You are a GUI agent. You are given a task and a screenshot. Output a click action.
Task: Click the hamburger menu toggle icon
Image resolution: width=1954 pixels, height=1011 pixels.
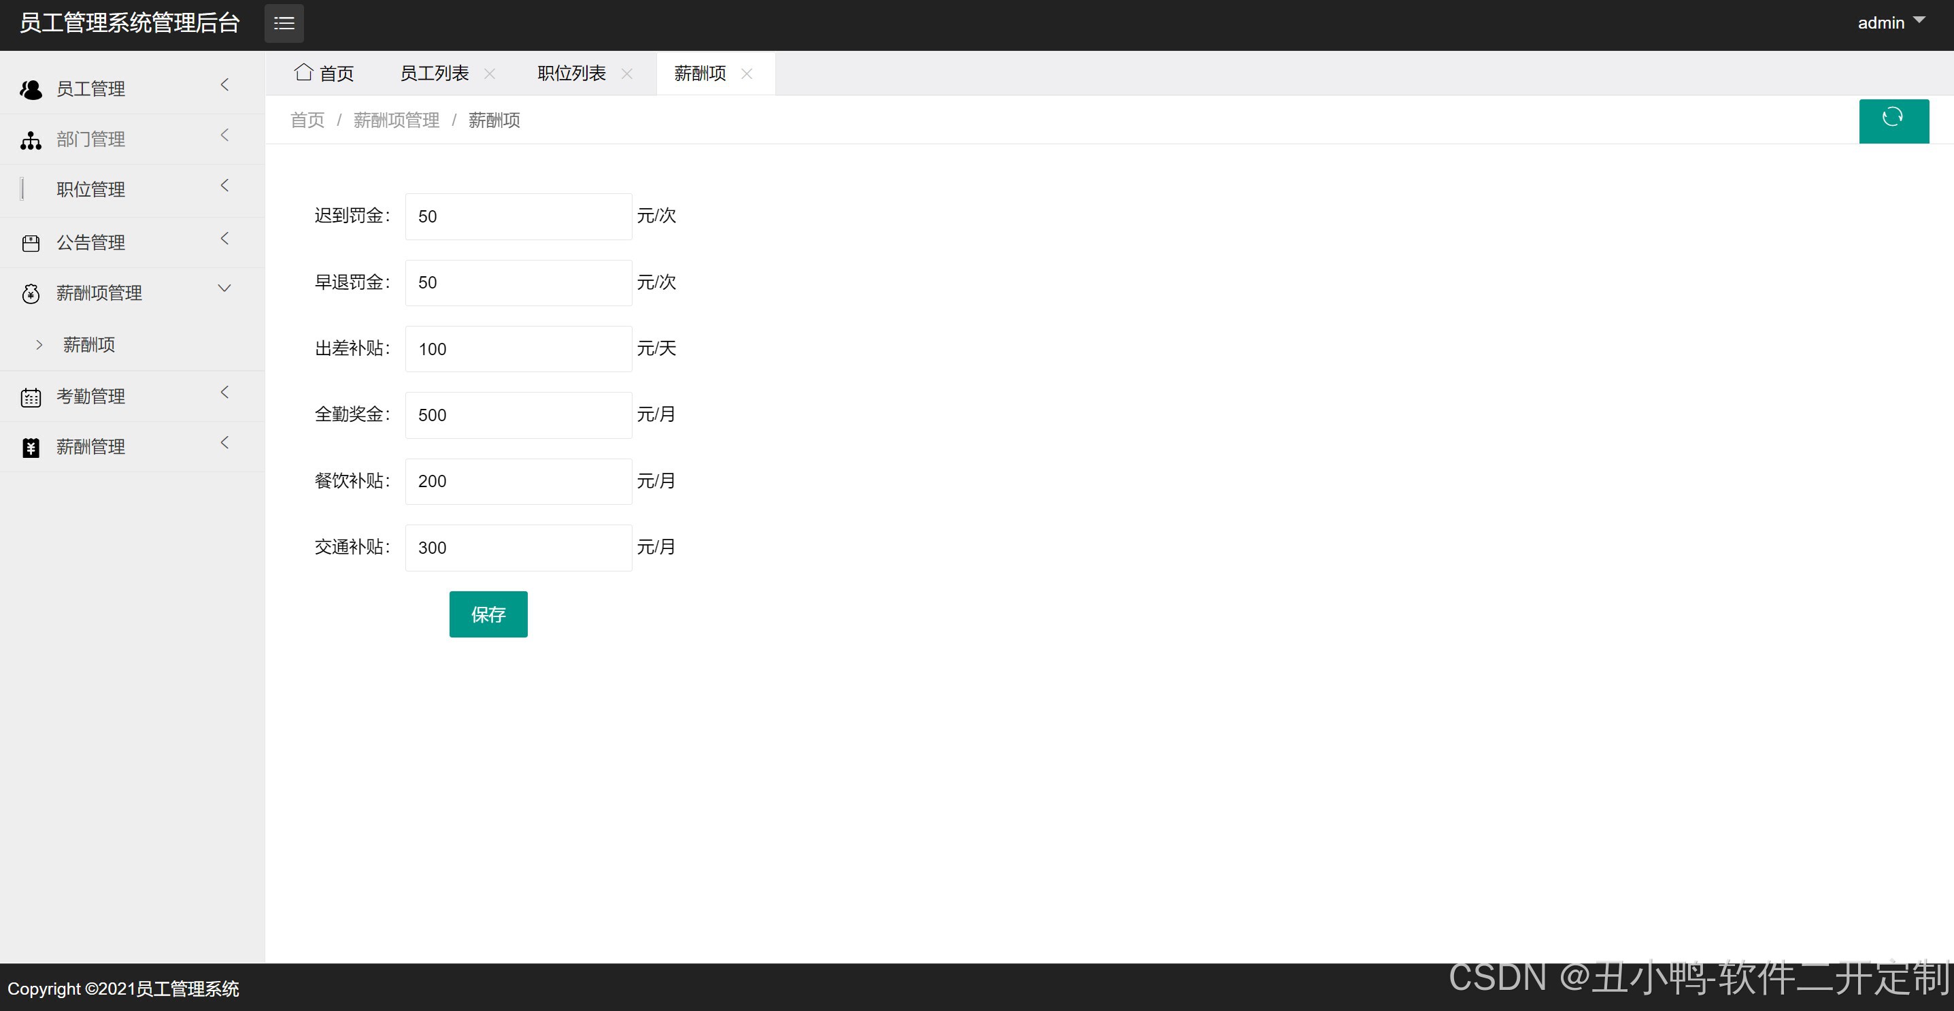284,24
